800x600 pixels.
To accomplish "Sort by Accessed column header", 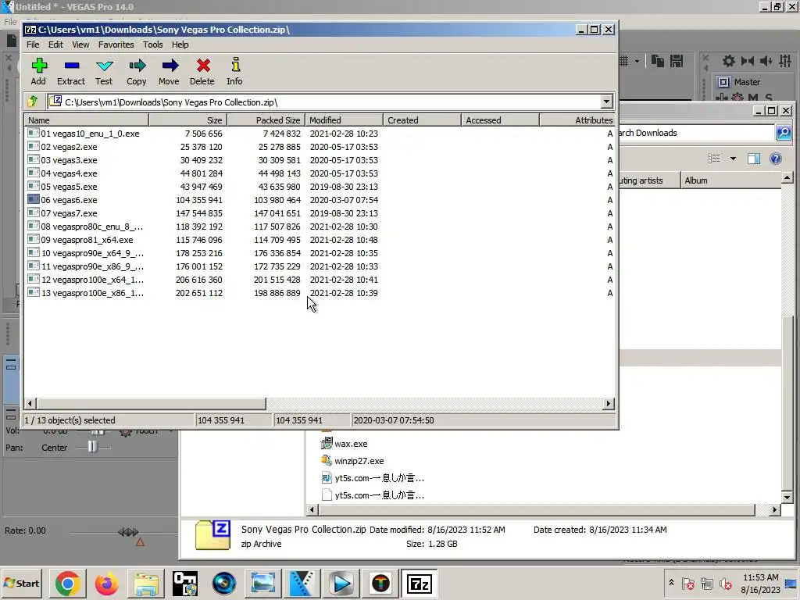I will 501,120.
